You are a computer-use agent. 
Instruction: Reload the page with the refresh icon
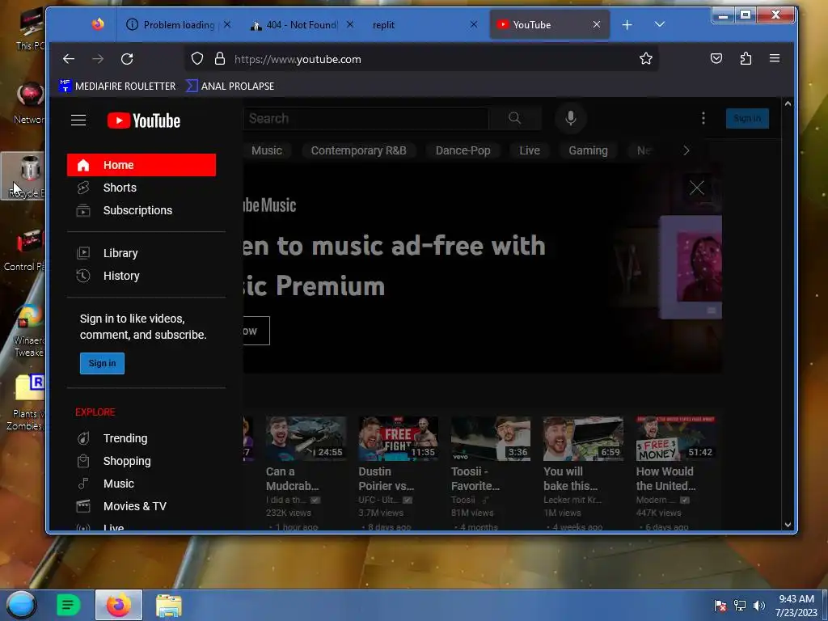click(x=127, y=58)
